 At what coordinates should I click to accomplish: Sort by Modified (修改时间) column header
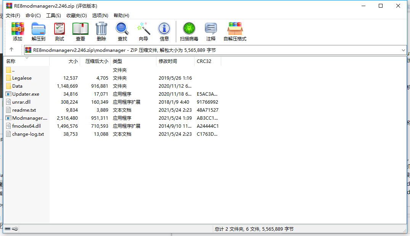click(x=175, y=61)
